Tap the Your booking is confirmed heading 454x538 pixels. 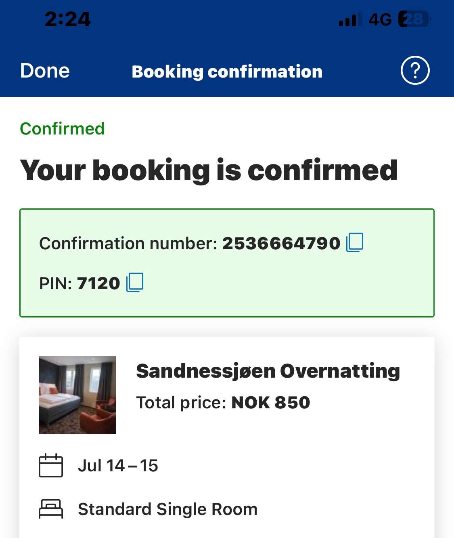[x=209, y=170]
